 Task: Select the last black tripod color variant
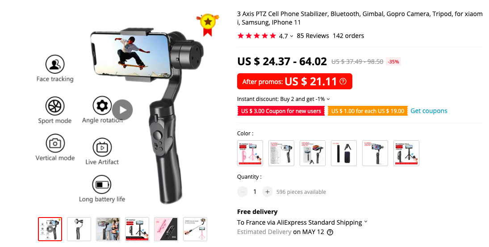point(406,153)
